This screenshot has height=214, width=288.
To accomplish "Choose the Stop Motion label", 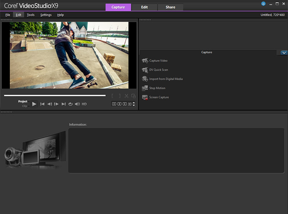I will click(x=157, y=88).
